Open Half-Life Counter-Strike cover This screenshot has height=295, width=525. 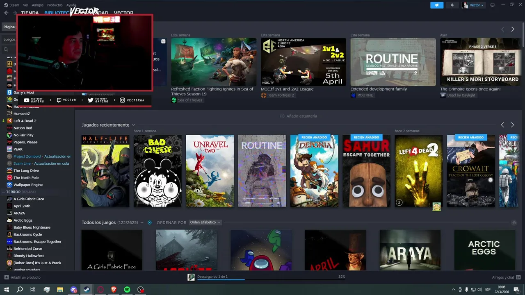coord(105,171)
